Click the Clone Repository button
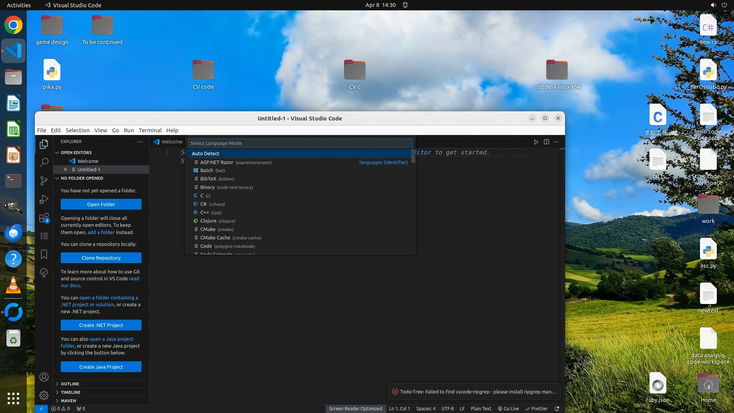This screenshot has width=734, height=413. coord(101,258)
